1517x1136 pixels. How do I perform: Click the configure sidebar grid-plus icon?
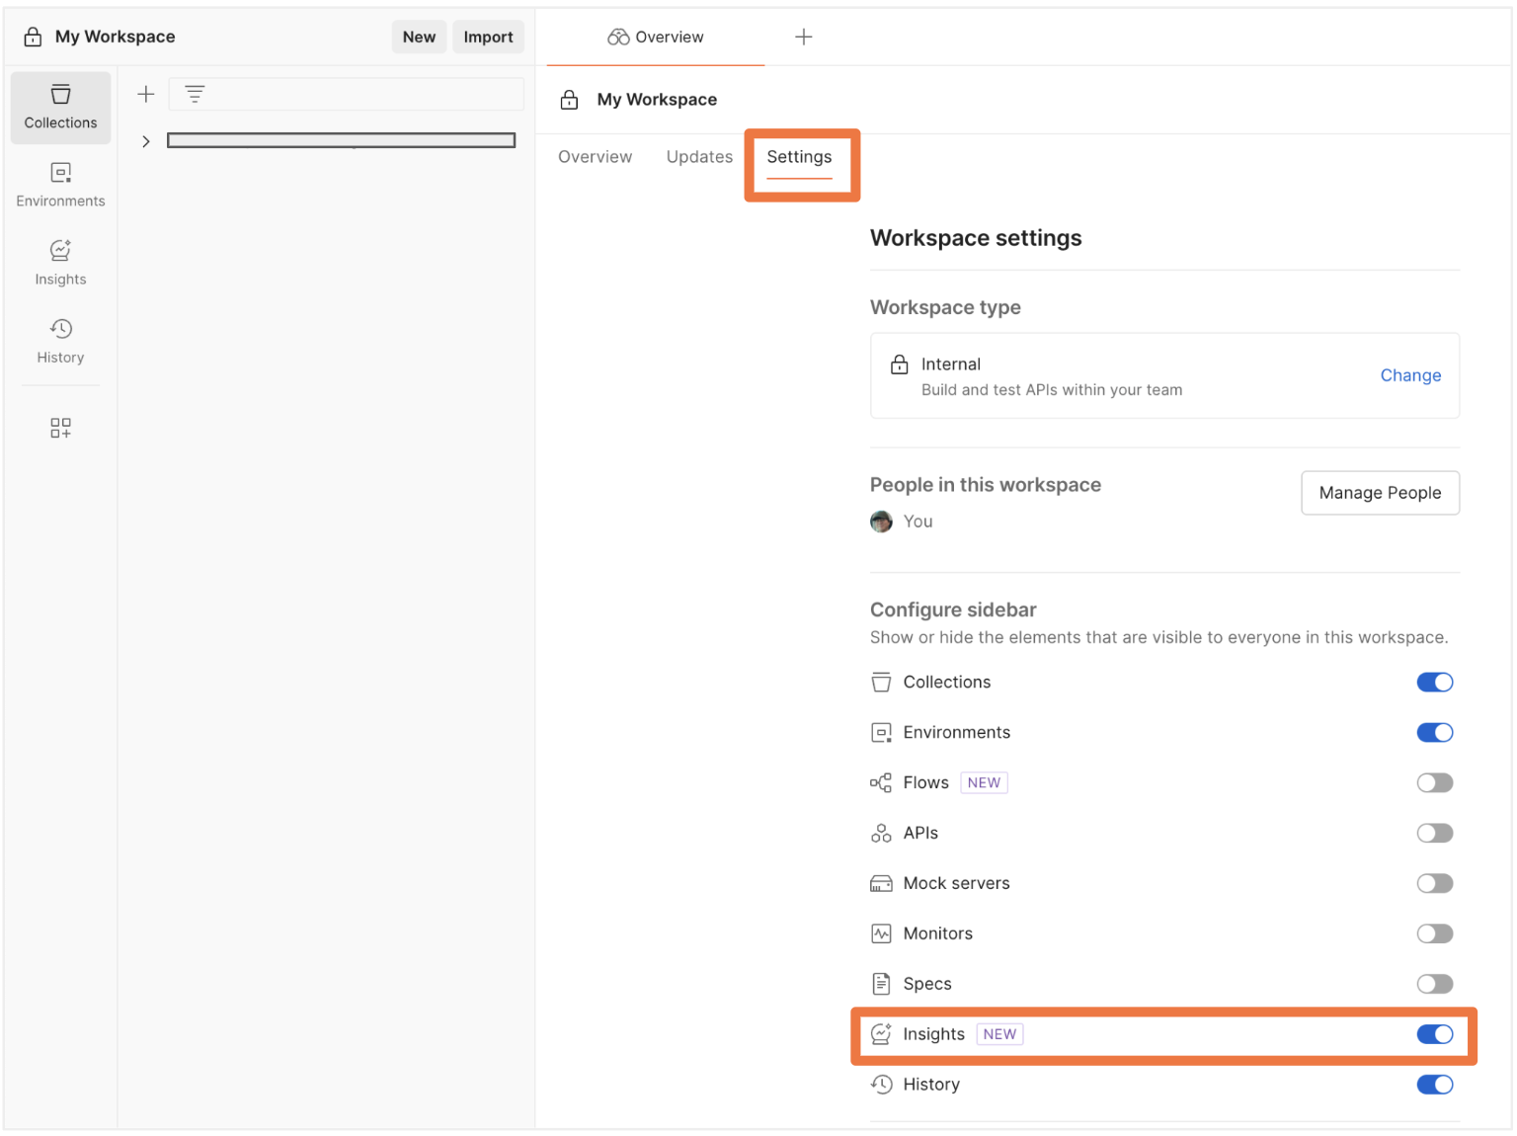tap(60, 428)
